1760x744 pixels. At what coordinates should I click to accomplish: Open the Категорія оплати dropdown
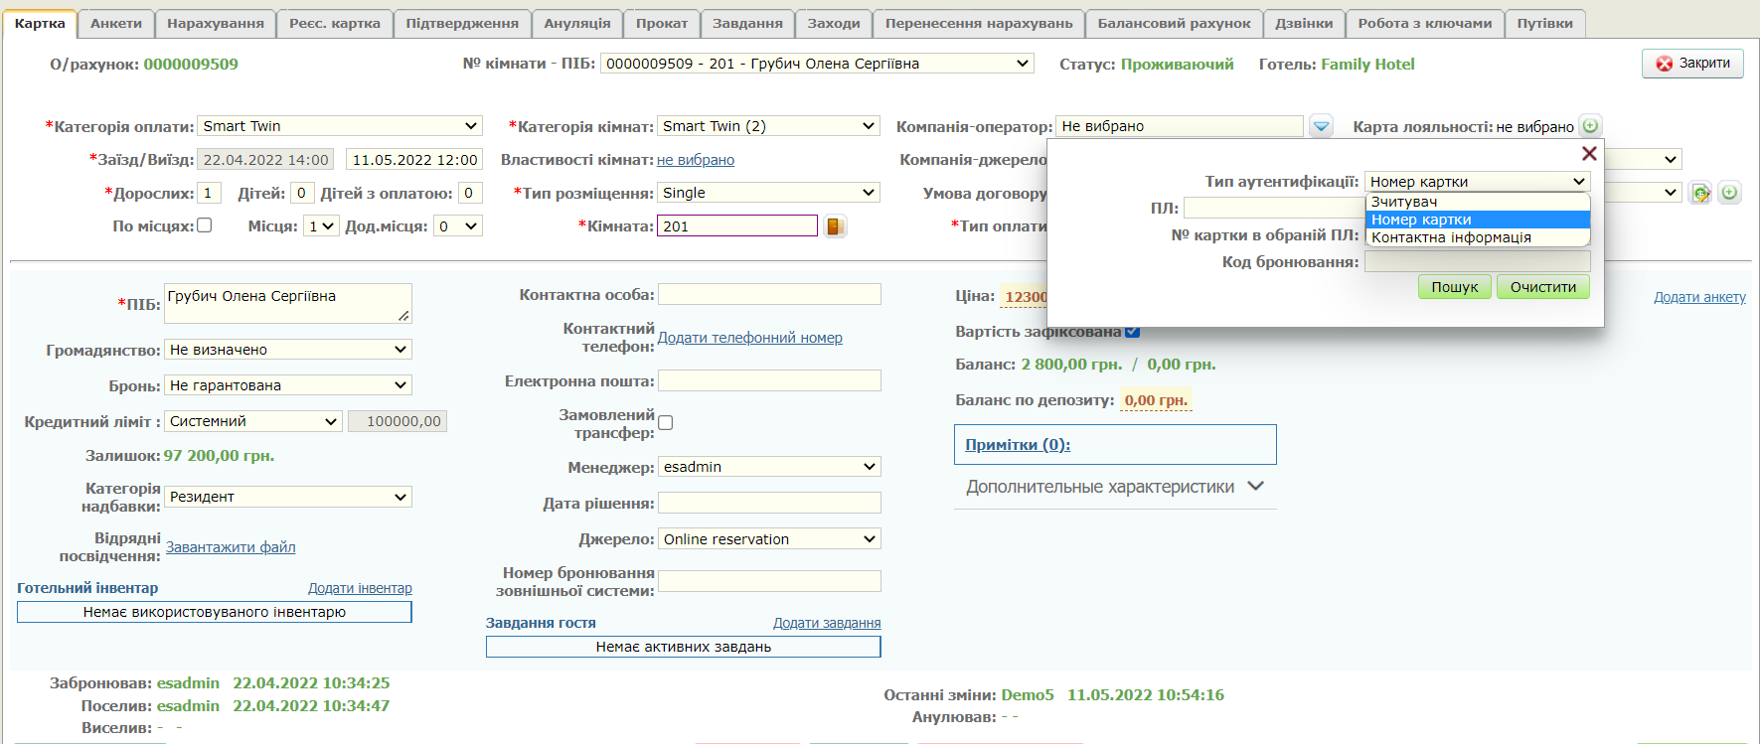340,126
